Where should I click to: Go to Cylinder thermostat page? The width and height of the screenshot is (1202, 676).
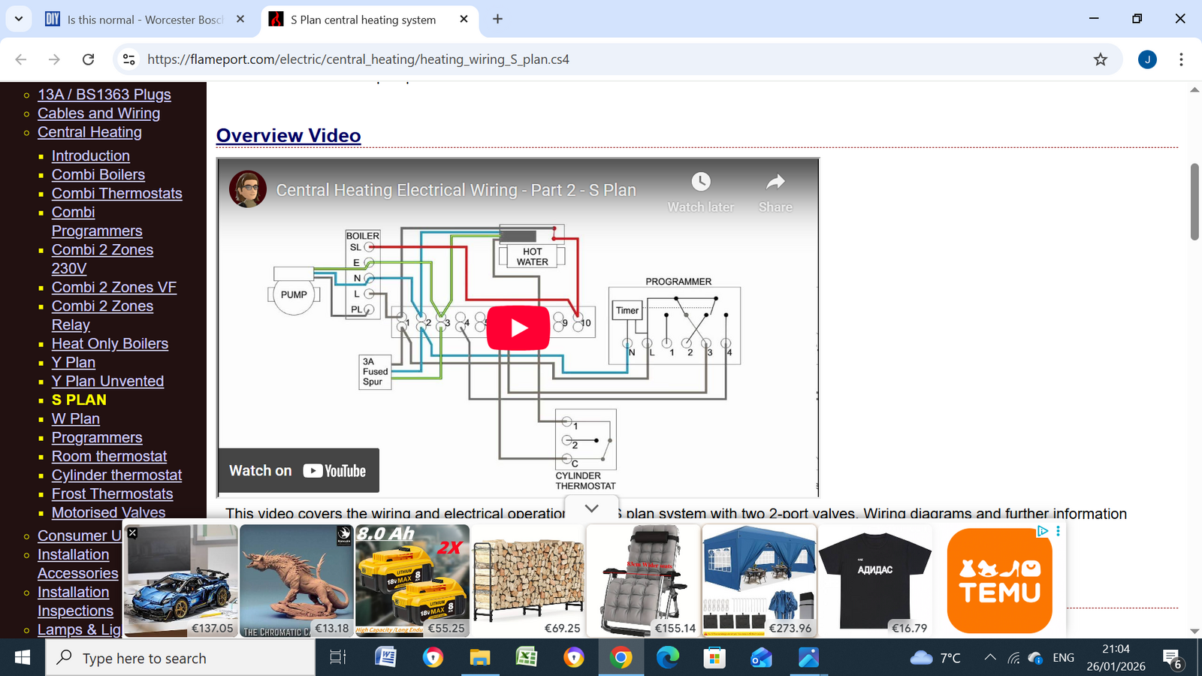(x=116, y=475)
